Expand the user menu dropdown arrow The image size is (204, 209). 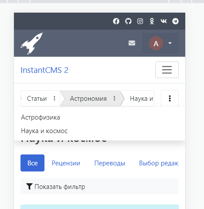170,43
